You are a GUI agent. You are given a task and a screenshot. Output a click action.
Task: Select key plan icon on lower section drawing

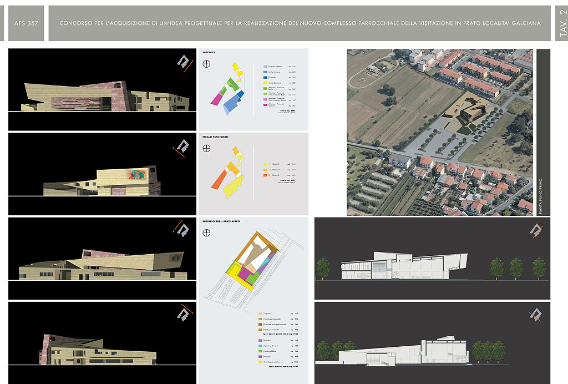(535, 315)
